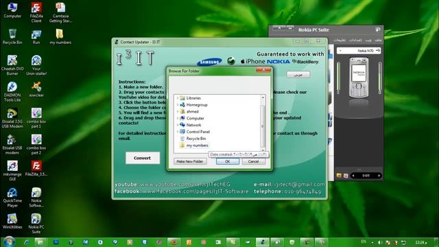Open the Camtasia Getting Started desktop icon

pos(60,12)
